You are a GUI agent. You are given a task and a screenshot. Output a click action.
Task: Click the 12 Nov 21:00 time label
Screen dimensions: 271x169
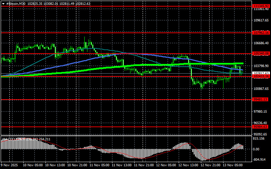[210, 165]
